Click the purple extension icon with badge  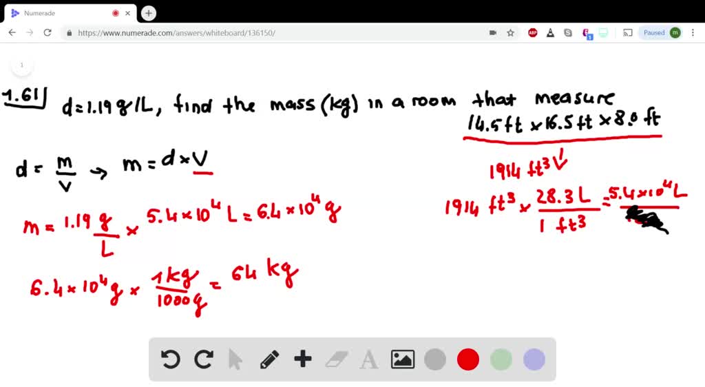587,33
